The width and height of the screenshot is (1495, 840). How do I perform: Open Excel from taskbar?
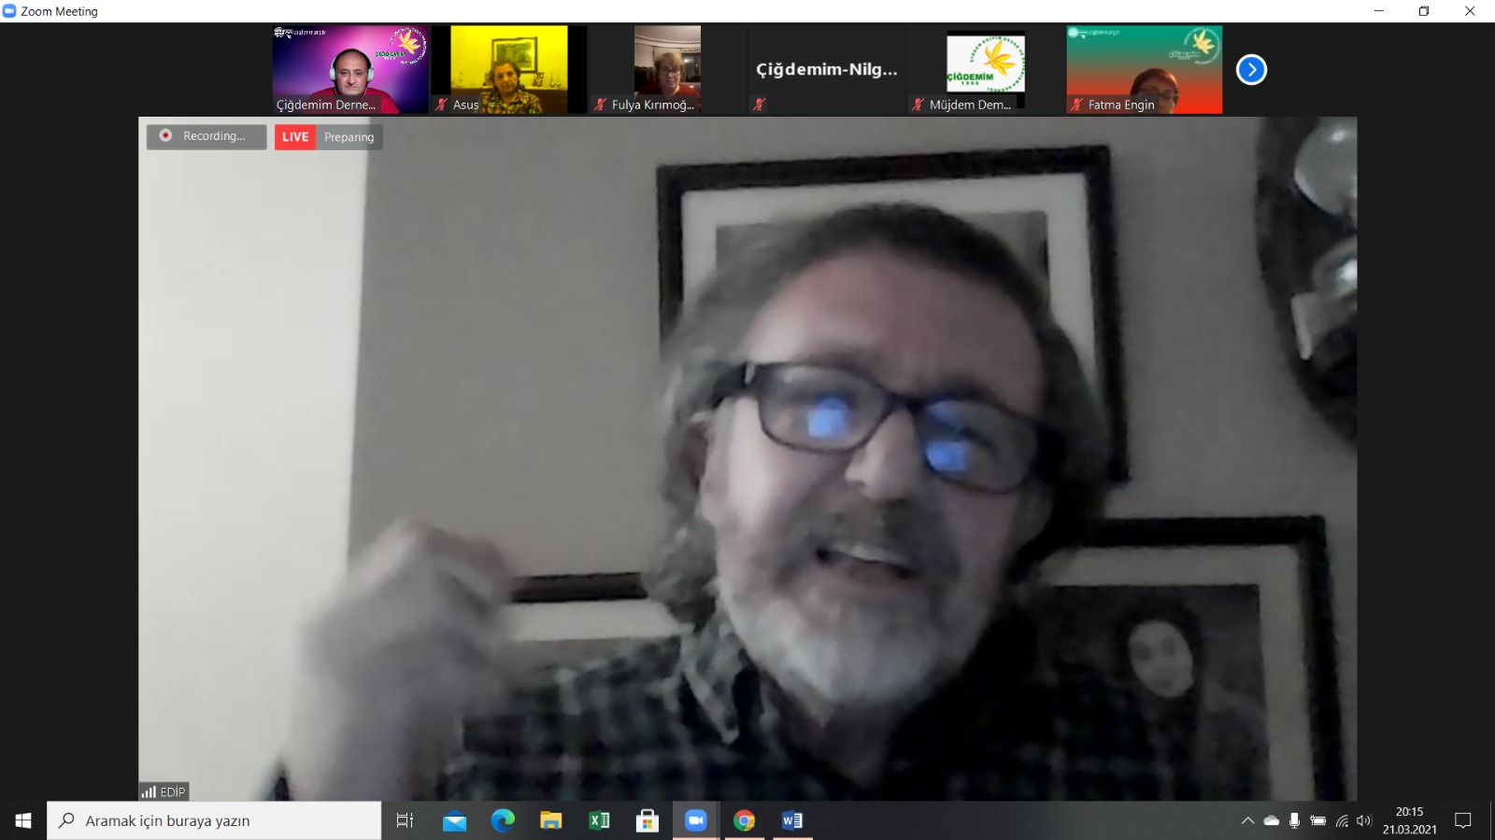(599, 820)
